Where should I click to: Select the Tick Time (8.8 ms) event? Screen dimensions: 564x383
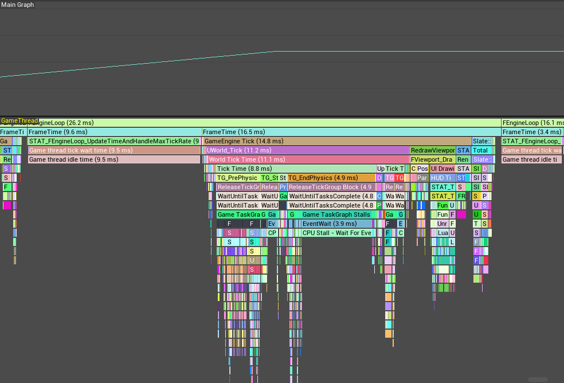tap(296, 169)
